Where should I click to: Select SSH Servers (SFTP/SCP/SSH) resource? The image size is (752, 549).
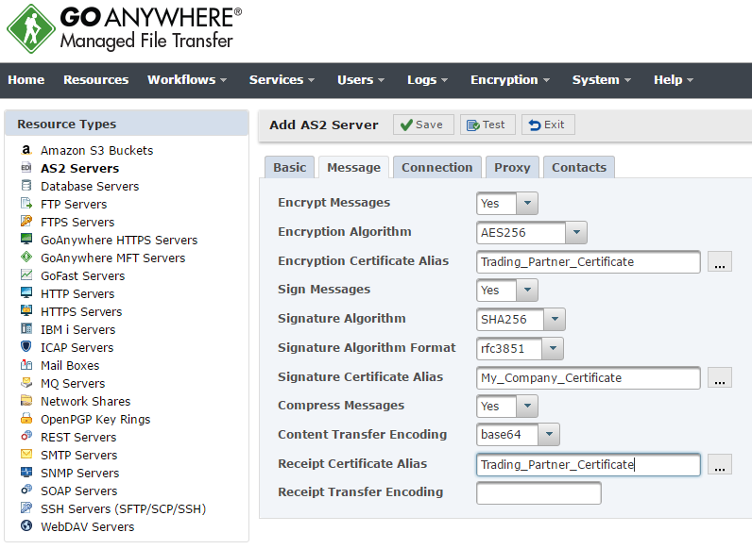click(123, 508)
